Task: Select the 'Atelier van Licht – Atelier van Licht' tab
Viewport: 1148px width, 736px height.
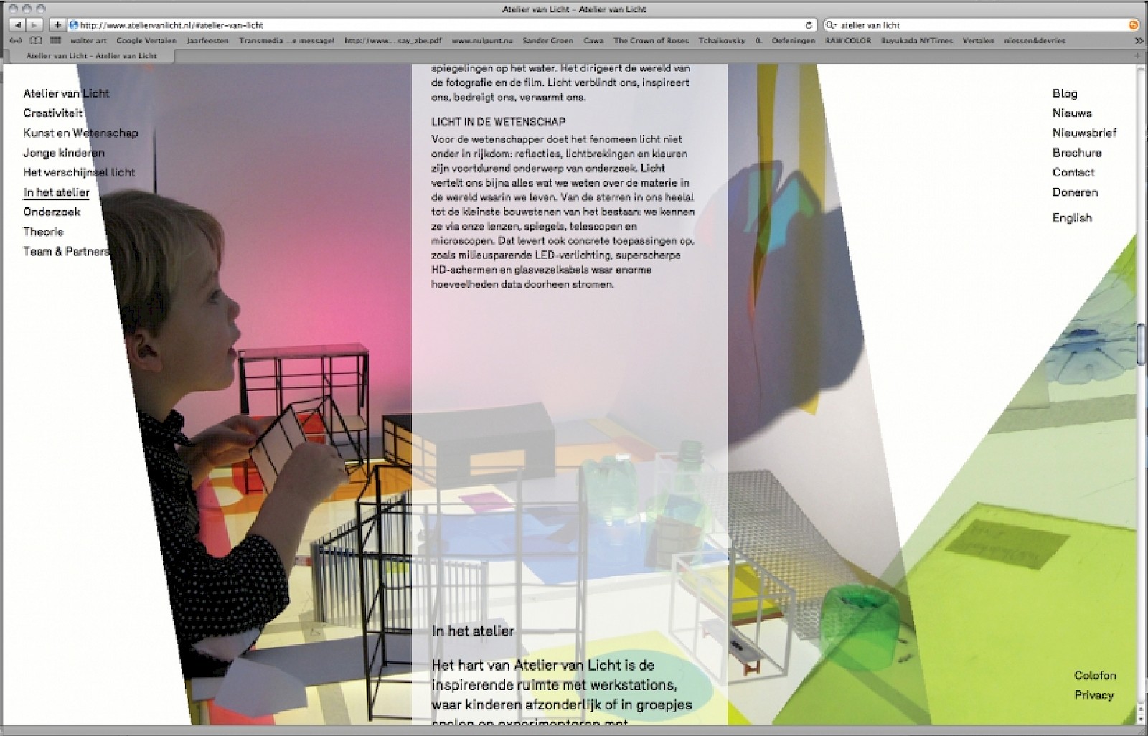Action: (91, 55)
